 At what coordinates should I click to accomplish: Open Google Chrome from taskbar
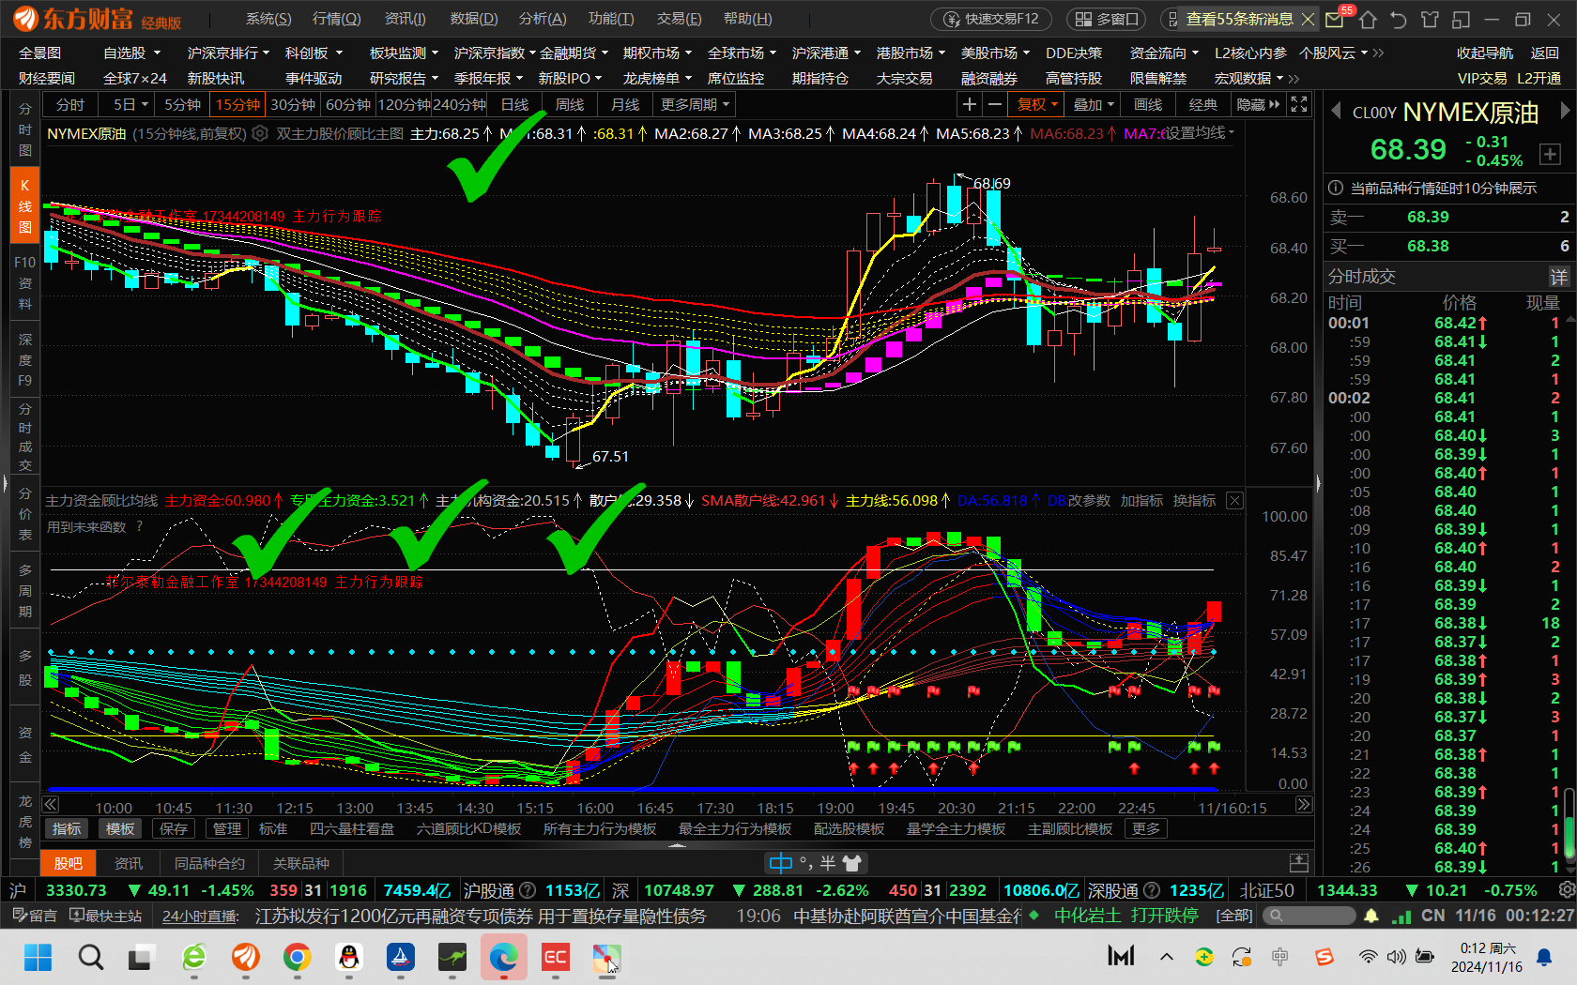click(297, 957)
